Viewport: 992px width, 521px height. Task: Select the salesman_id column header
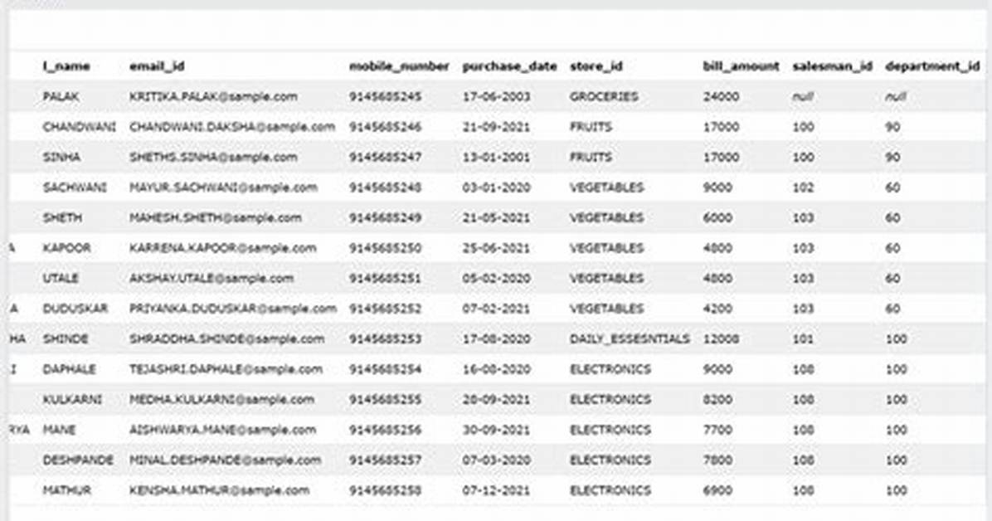click(x=833, y=66)
